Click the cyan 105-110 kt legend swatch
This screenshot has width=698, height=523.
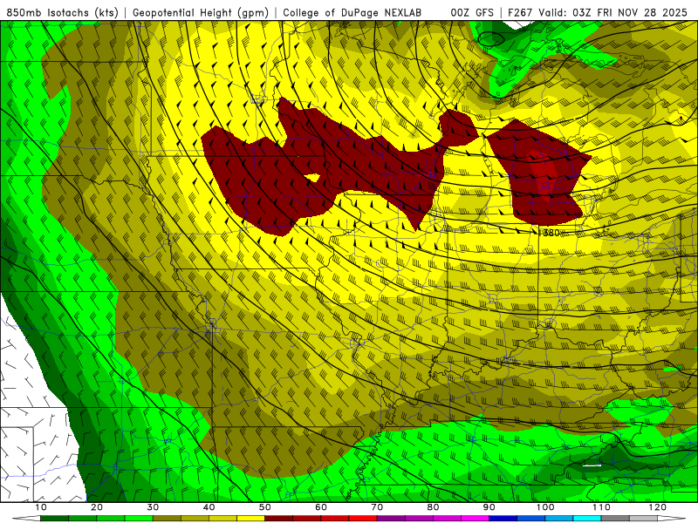click(587, 519)
